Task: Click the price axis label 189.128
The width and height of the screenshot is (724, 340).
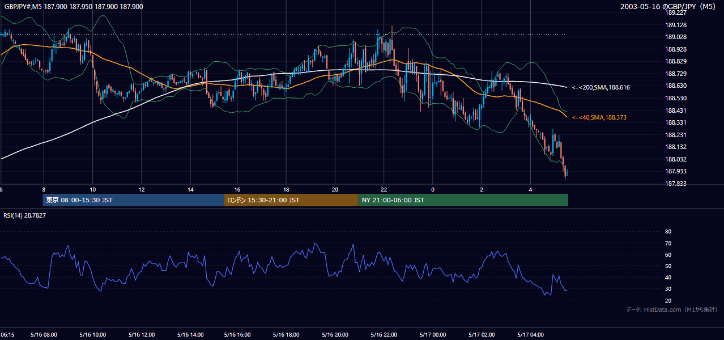Action: (676, 25)
